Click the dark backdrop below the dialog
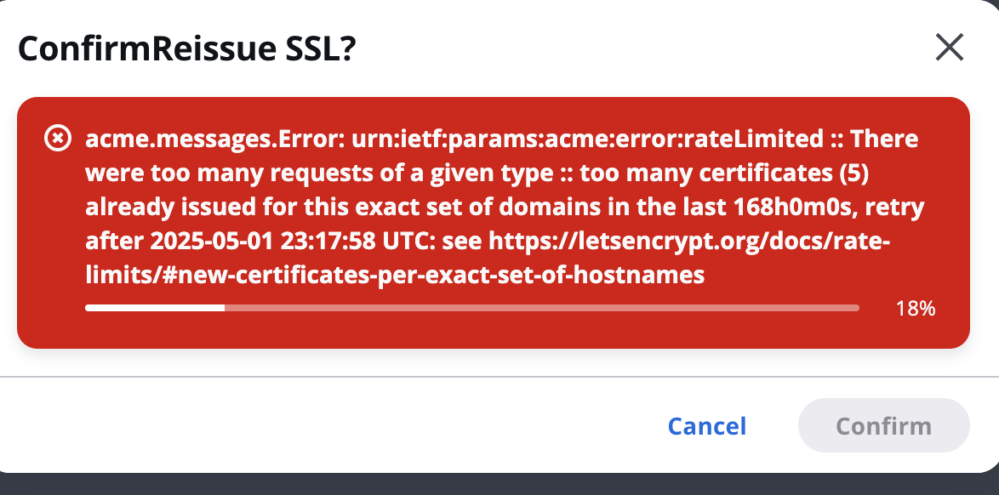The width and height of the screenshot is (999, 495). (x=500, y=484)
